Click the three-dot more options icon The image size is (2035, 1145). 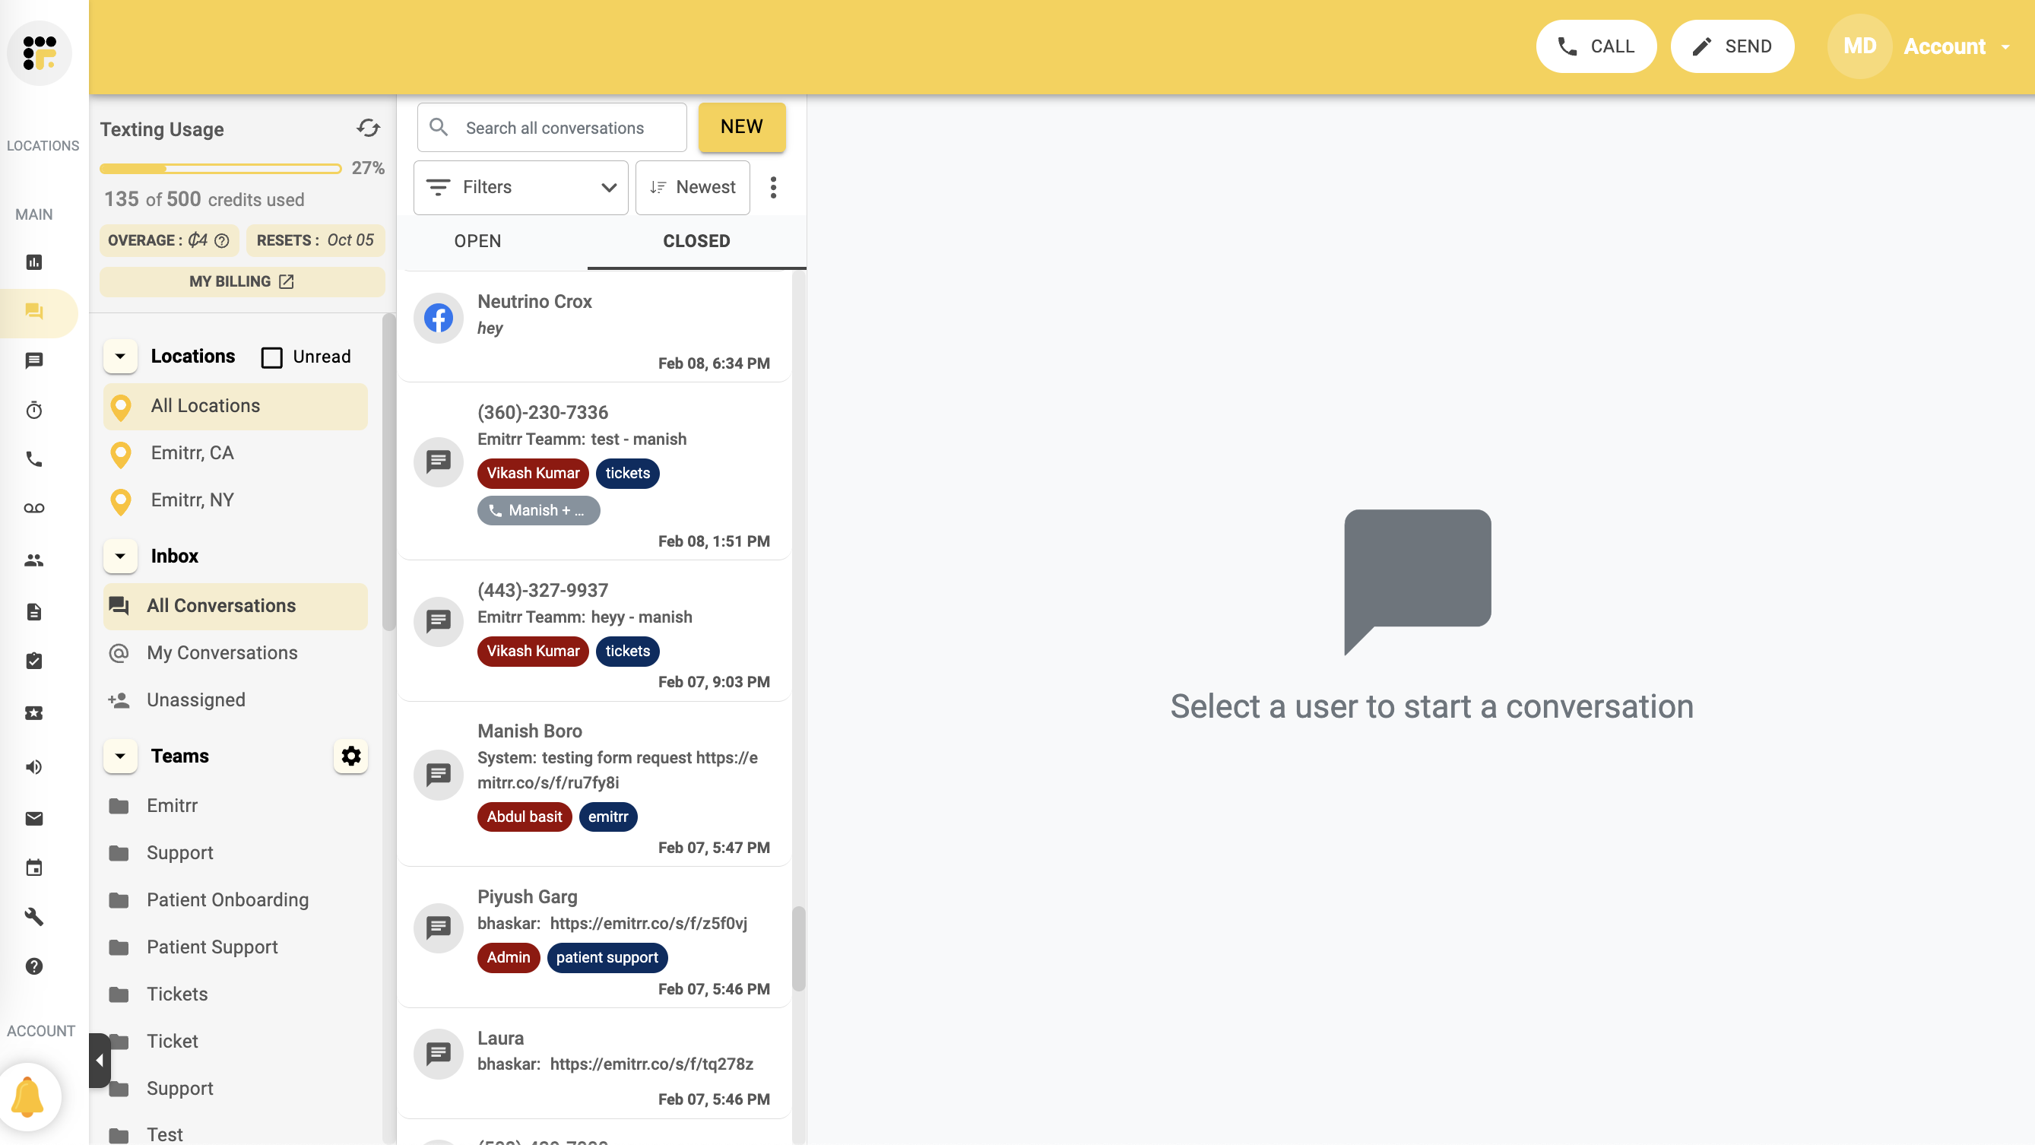(773, 187)
